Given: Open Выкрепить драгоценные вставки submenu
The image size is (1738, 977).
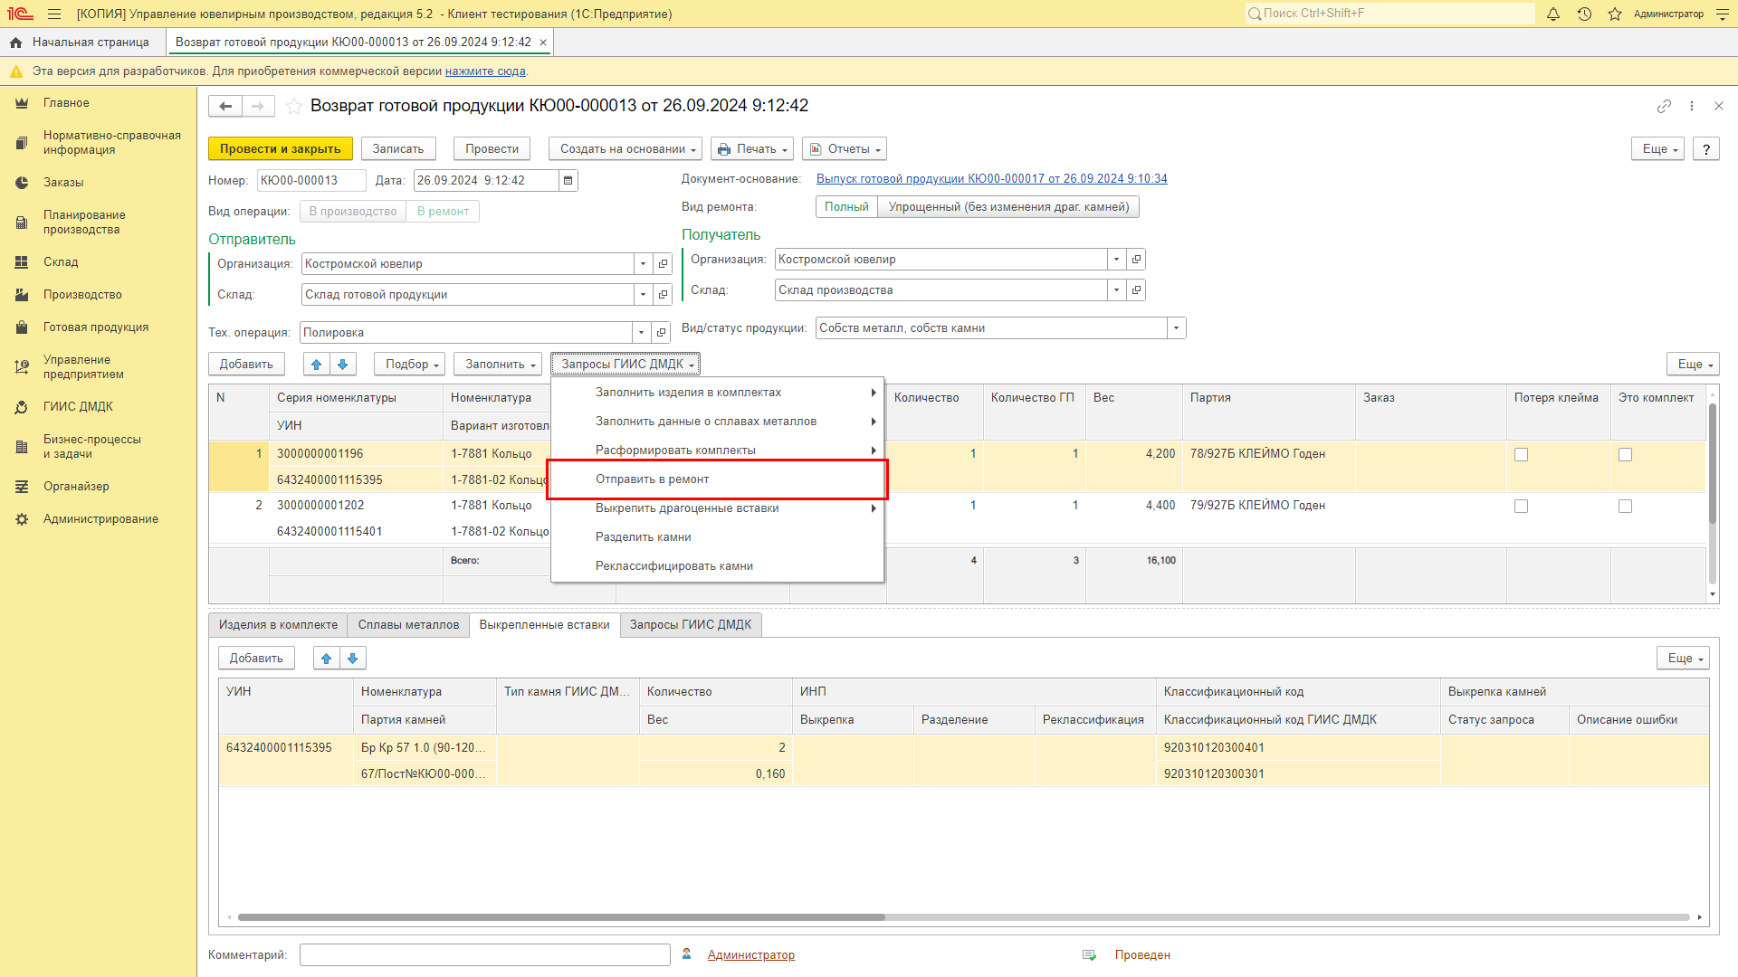Looking at the screenshot, I should [x=717, y=508].
